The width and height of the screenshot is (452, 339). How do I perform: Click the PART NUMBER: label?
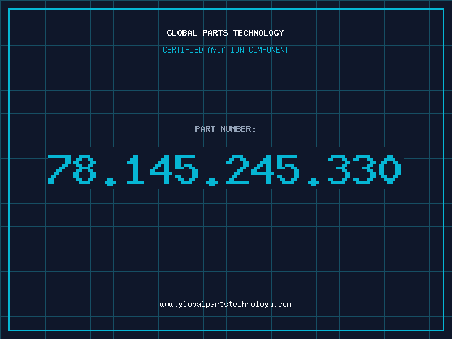click(x=225, y=129)
